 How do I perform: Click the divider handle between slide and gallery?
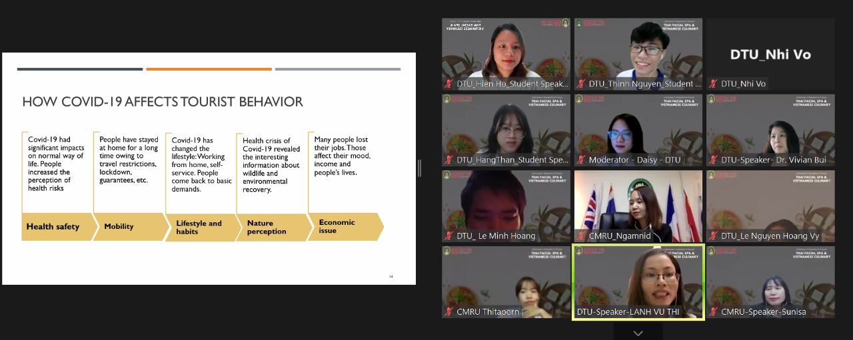click(x=419, y=168)
